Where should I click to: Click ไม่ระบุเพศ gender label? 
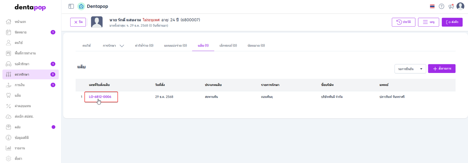pyautogui.click(x=151, y=20)
